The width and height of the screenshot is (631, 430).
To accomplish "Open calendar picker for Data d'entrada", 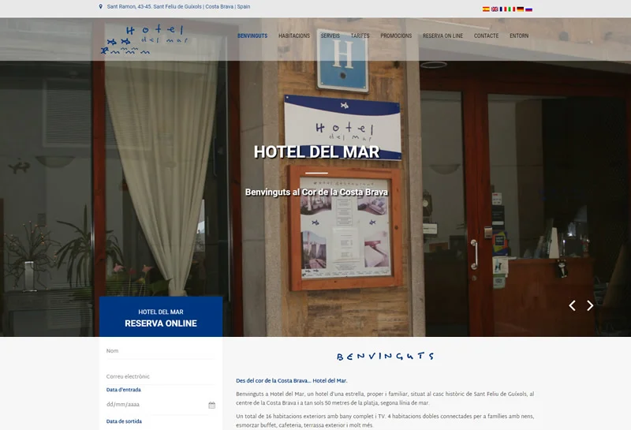I will click(211, 405).
